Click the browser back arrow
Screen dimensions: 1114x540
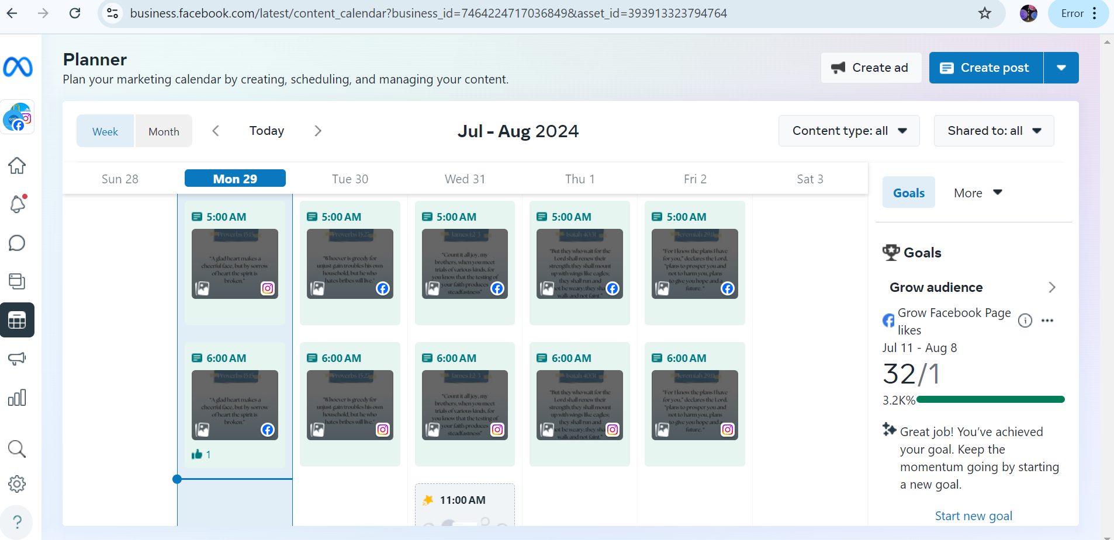(12, 13)
